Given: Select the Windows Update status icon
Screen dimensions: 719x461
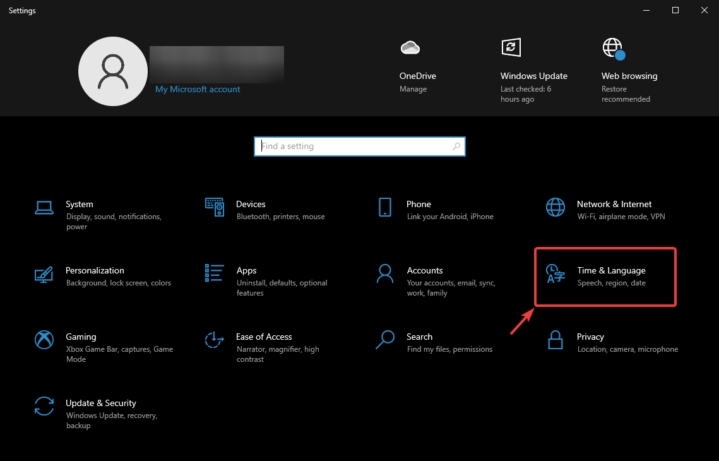Looking at the screenshot, I should (x=511, y=47).
